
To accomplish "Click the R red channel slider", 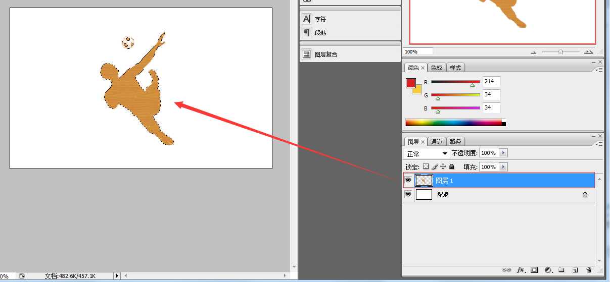I will pos(455,82).
